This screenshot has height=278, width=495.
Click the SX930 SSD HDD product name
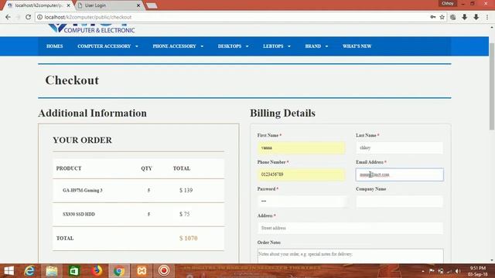(x=79, y=215)
